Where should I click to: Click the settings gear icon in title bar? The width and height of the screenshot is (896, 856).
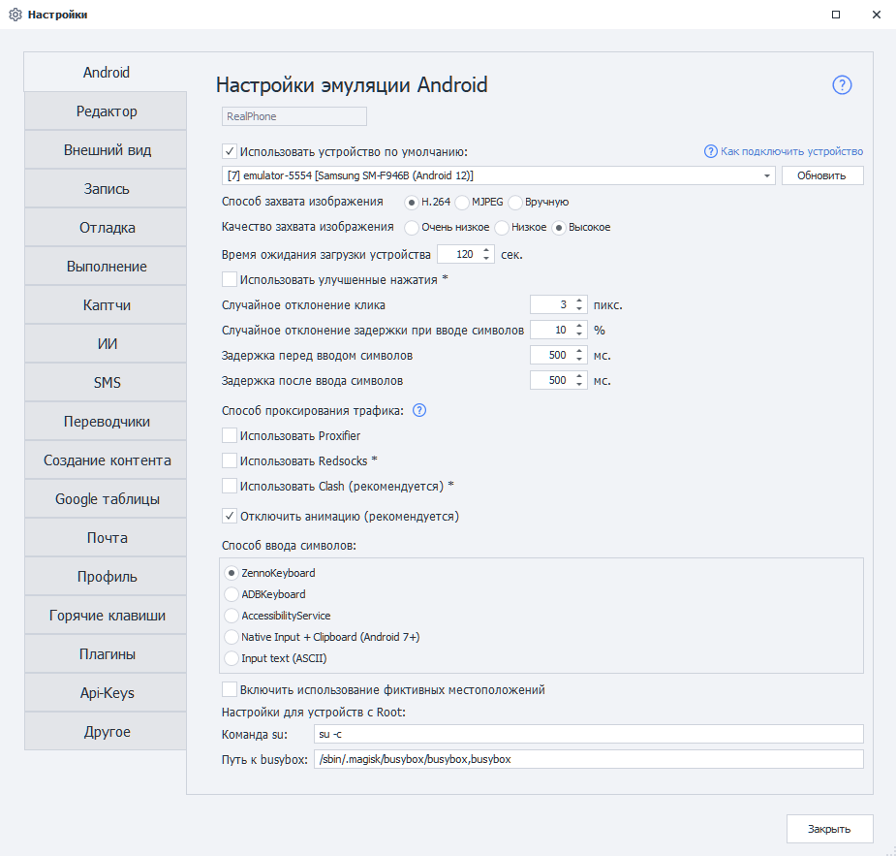[15, 15]
